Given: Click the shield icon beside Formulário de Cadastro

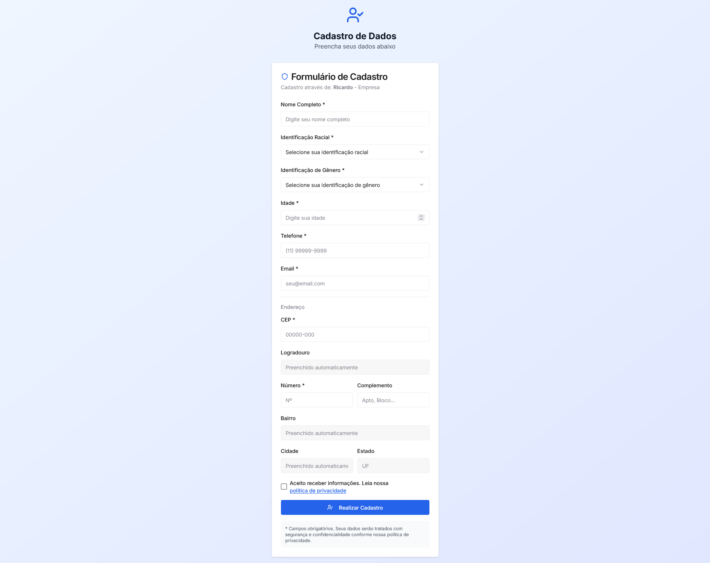Looking at the screenshot, I should point(285,77).
